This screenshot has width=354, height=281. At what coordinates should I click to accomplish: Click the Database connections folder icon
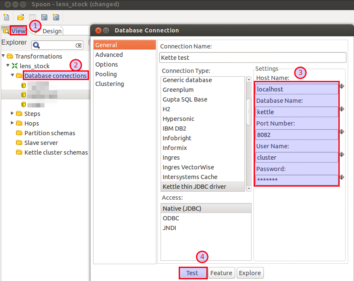tap(19, 75)
